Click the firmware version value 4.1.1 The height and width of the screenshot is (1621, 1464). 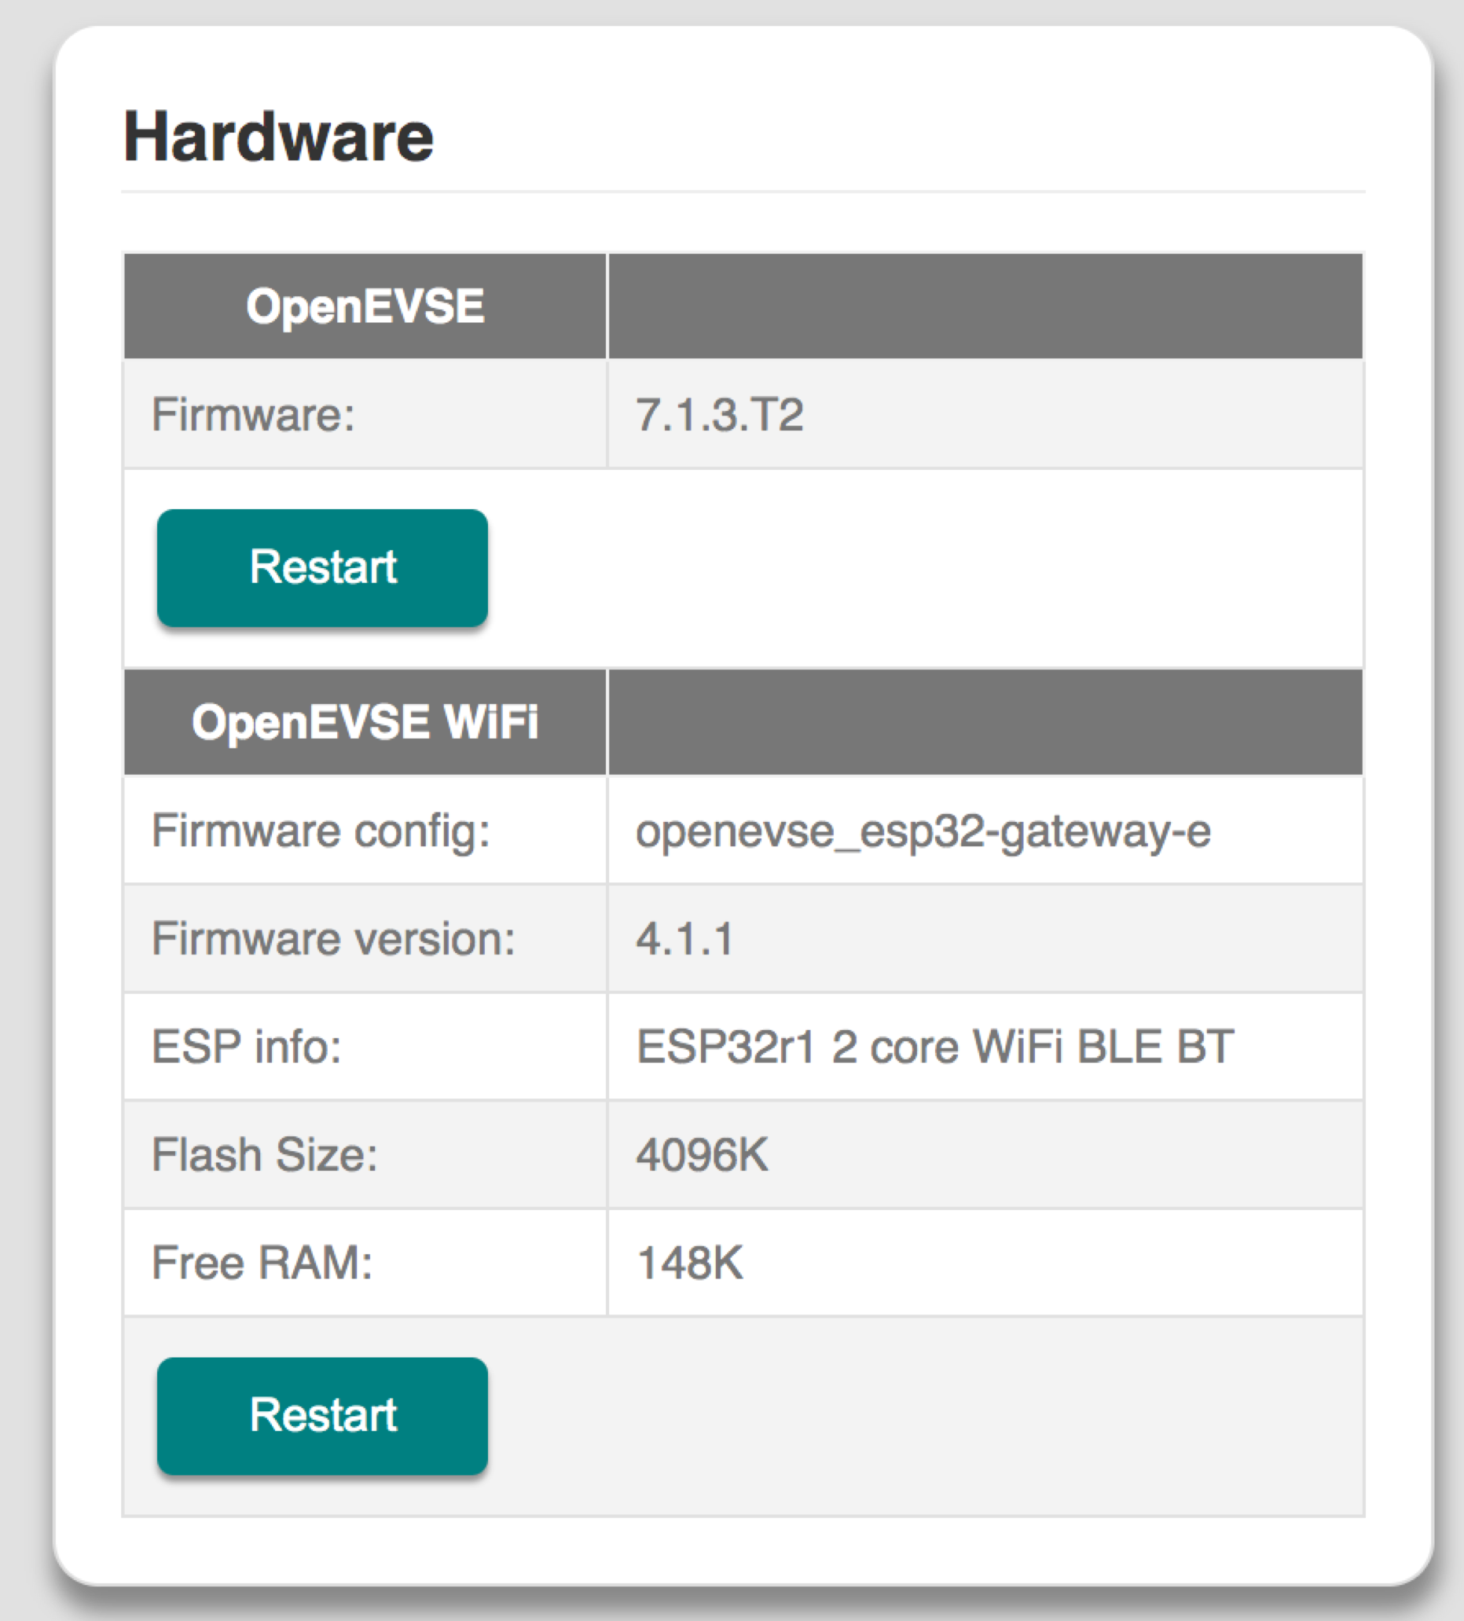pos(684,939)
